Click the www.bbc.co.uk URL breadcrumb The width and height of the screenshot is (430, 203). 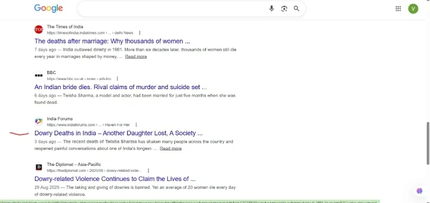coord(79,78)
